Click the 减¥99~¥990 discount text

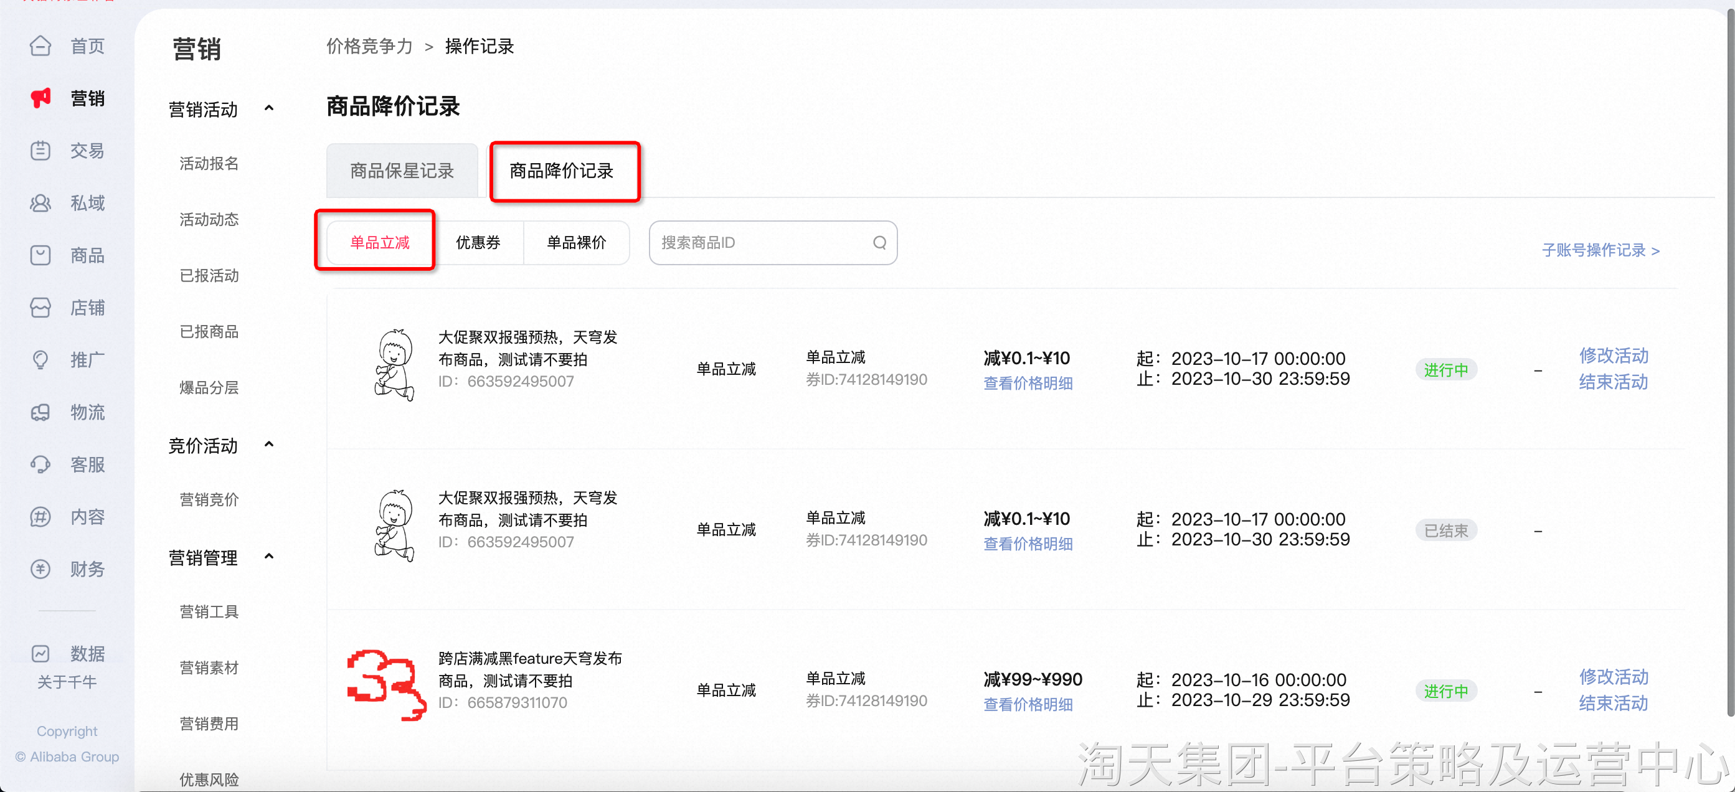(x=1033, y=679)
